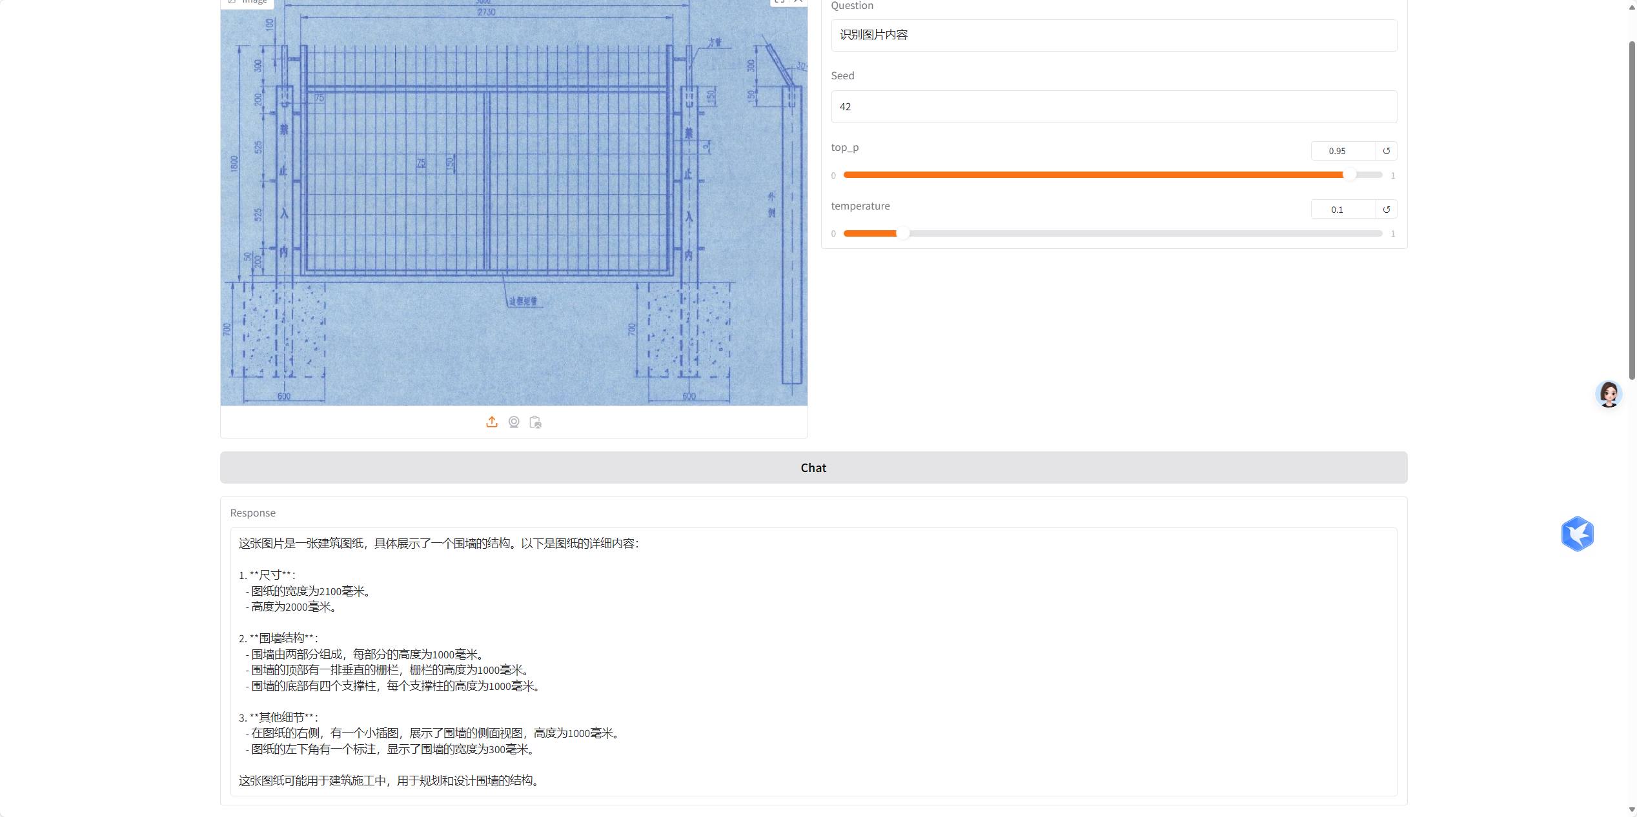This screenshot has height=817, width=1637.
Task: Click the paste from clipboard icon
Action: click(x=535, y=422)
